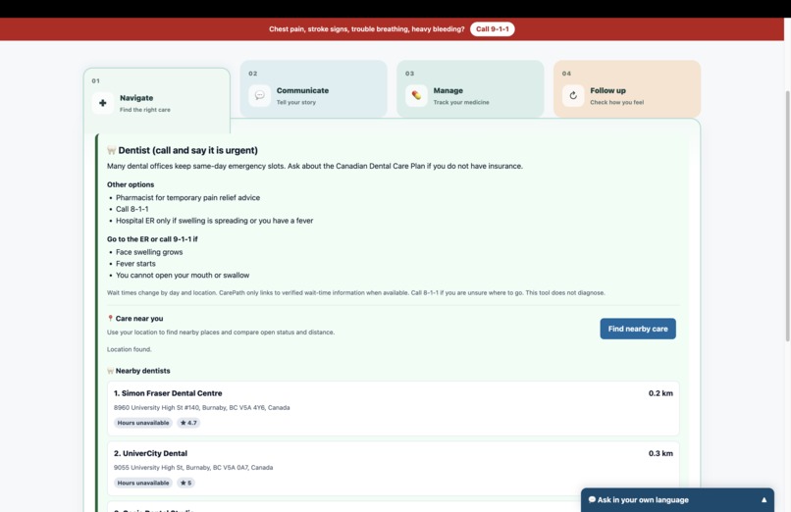Click the You cannot open your mouth or swallow item

coord(183,276)
